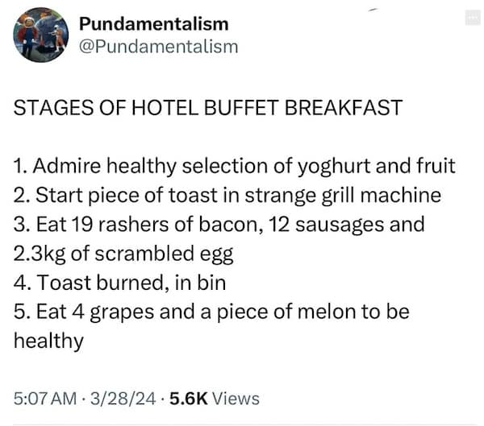484x426 pixels.
Task: Click the word yoghurt in step one
Action: [x=336, y=166]
